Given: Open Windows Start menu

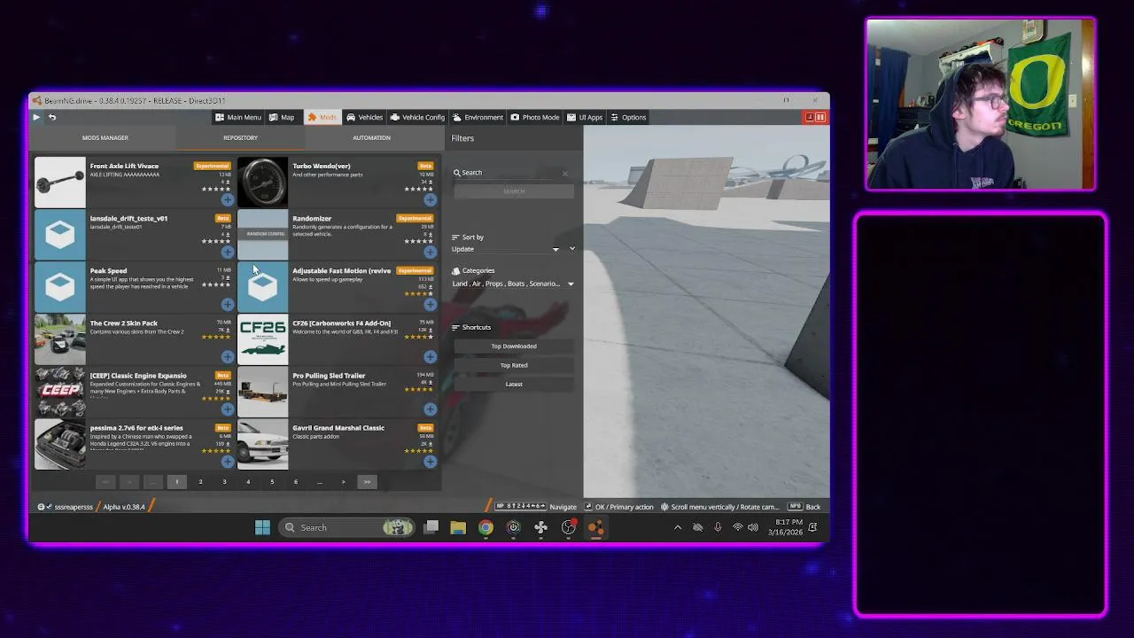Looking at the screenshot, I should tap(262, 527).
